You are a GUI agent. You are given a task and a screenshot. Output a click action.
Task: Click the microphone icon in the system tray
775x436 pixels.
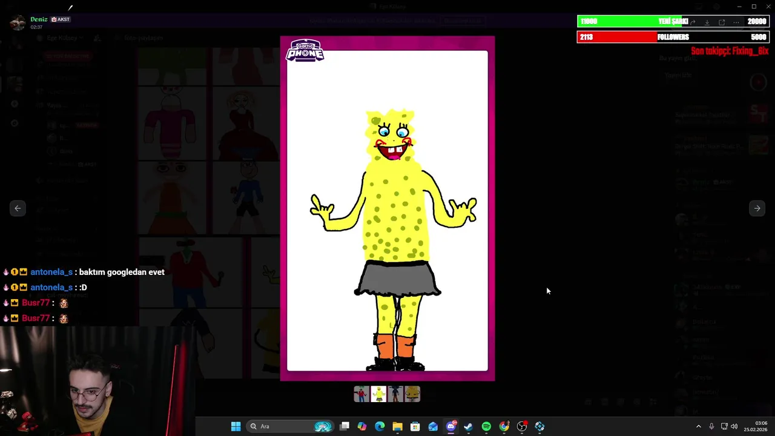(x=711, y=426)
